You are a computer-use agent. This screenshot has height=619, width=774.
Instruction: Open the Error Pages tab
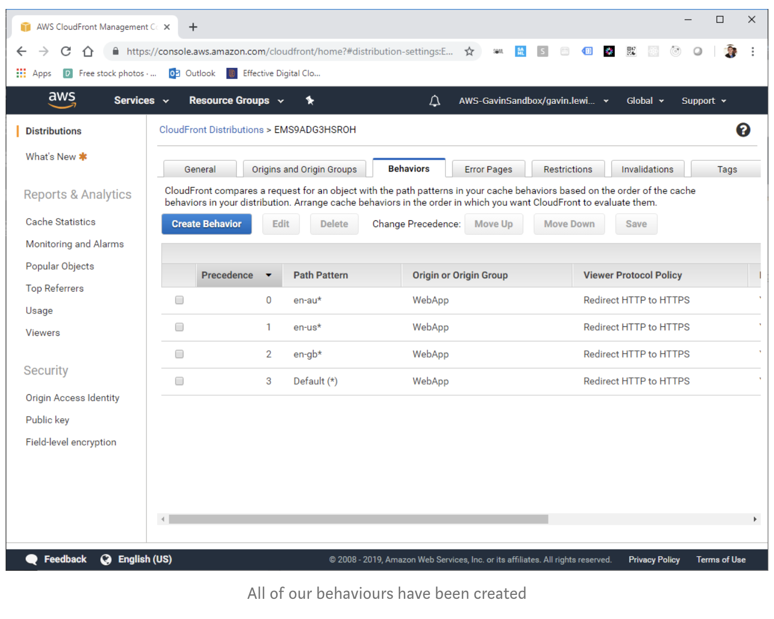[489, 169]
